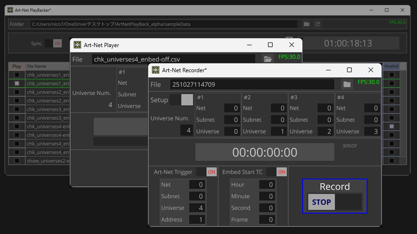
Task: Toggle the Record STOP switch
Action: point(334,202)
